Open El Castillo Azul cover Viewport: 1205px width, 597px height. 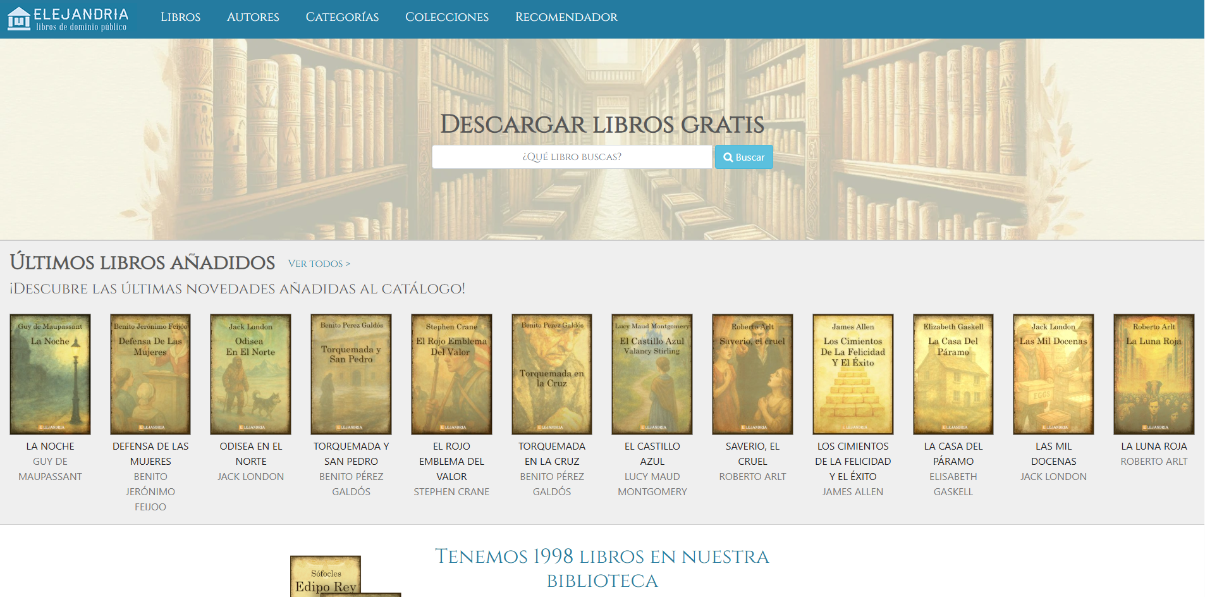tap(652, 374)
